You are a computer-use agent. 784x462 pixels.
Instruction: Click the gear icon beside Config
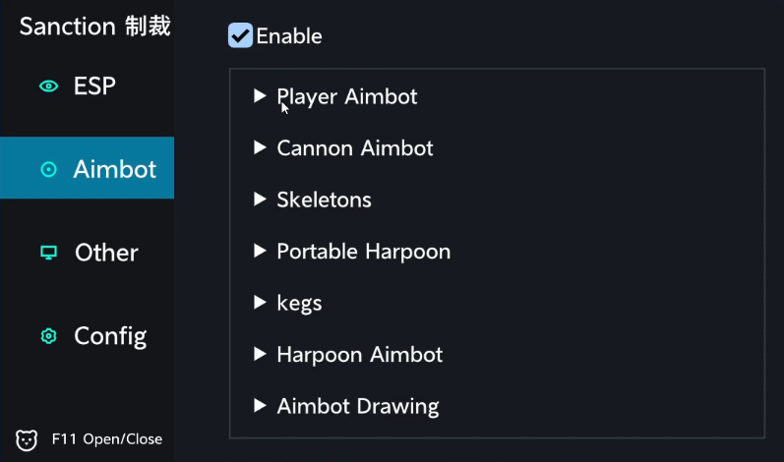pos(48,336)
